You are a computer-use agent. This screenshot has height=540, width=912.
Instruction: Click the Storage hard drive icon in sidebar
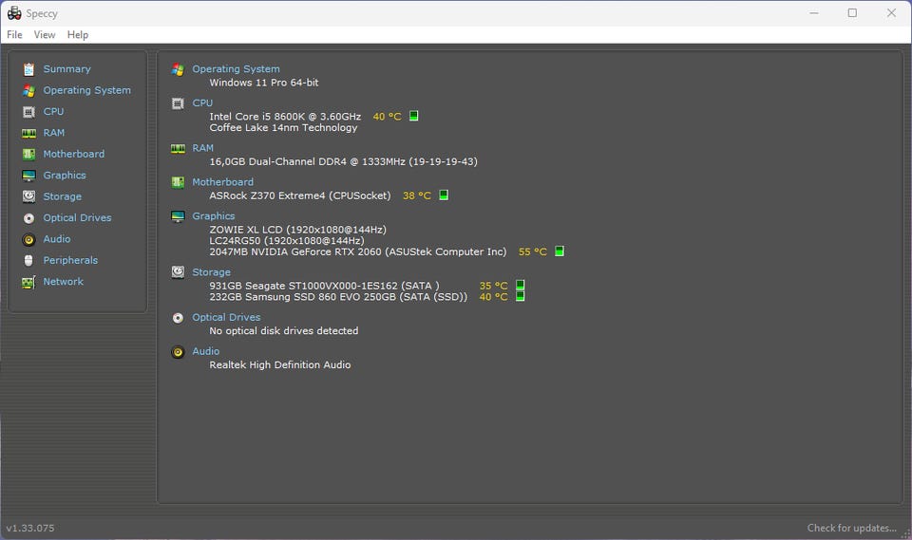tap(28, 196)
